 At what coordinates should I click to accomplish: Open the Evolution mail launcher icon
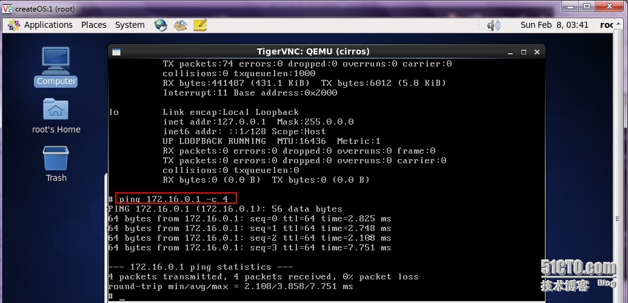pos(180,25)
